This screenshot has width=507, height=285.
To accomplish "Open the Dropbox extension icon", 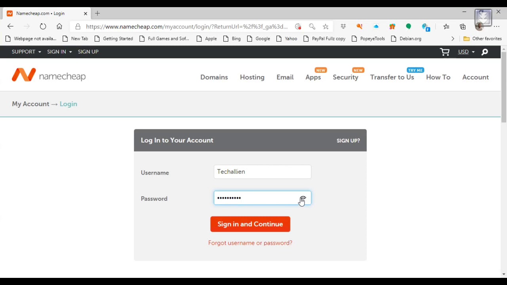I will click(x=343, y=27).
